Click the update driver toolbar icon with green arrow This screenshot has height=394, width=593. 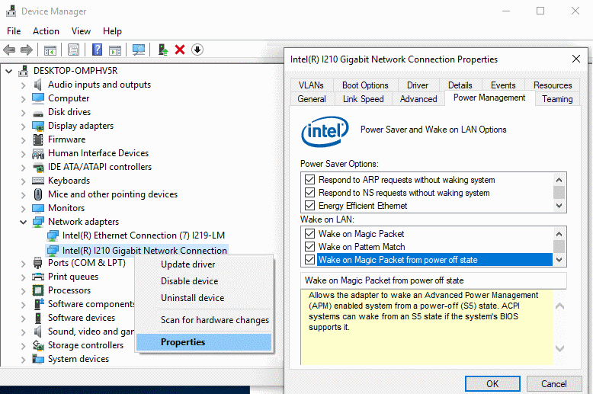click(163, 50)
